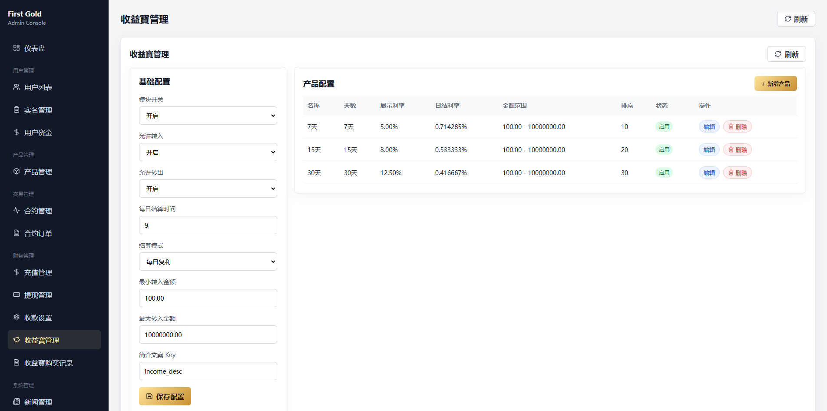Open 实名管理 in the sidebar
This screenshot has height=411, width=827.
(x=54, y=110)
